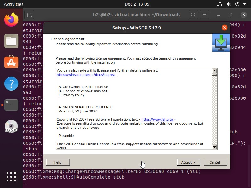Open network status icon in top bar
251x188 pixels.
tap(220, 4)
